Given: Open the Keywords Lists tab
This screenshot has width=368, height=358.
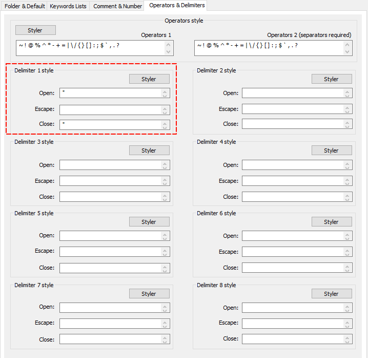Looking at the screenshot, I should (x=68, y=6).
